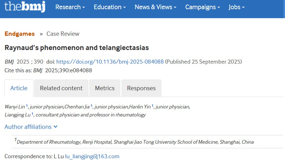Go to the Endgames section link
The image size is (285, 160).
tap(20, 34)
